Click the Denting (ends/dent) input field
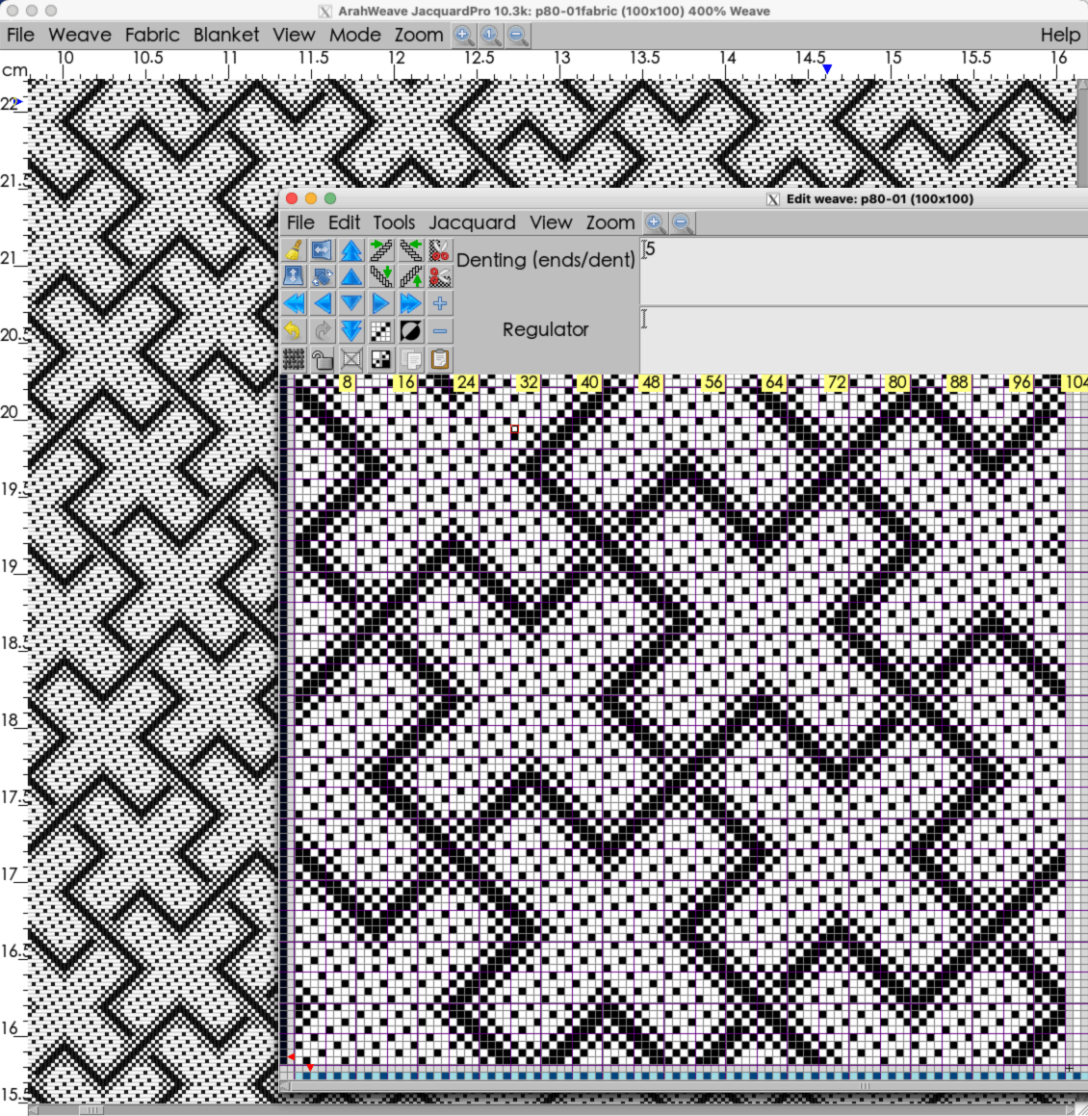This screenshot has width=1088, height=1116. tap(863, 270)
